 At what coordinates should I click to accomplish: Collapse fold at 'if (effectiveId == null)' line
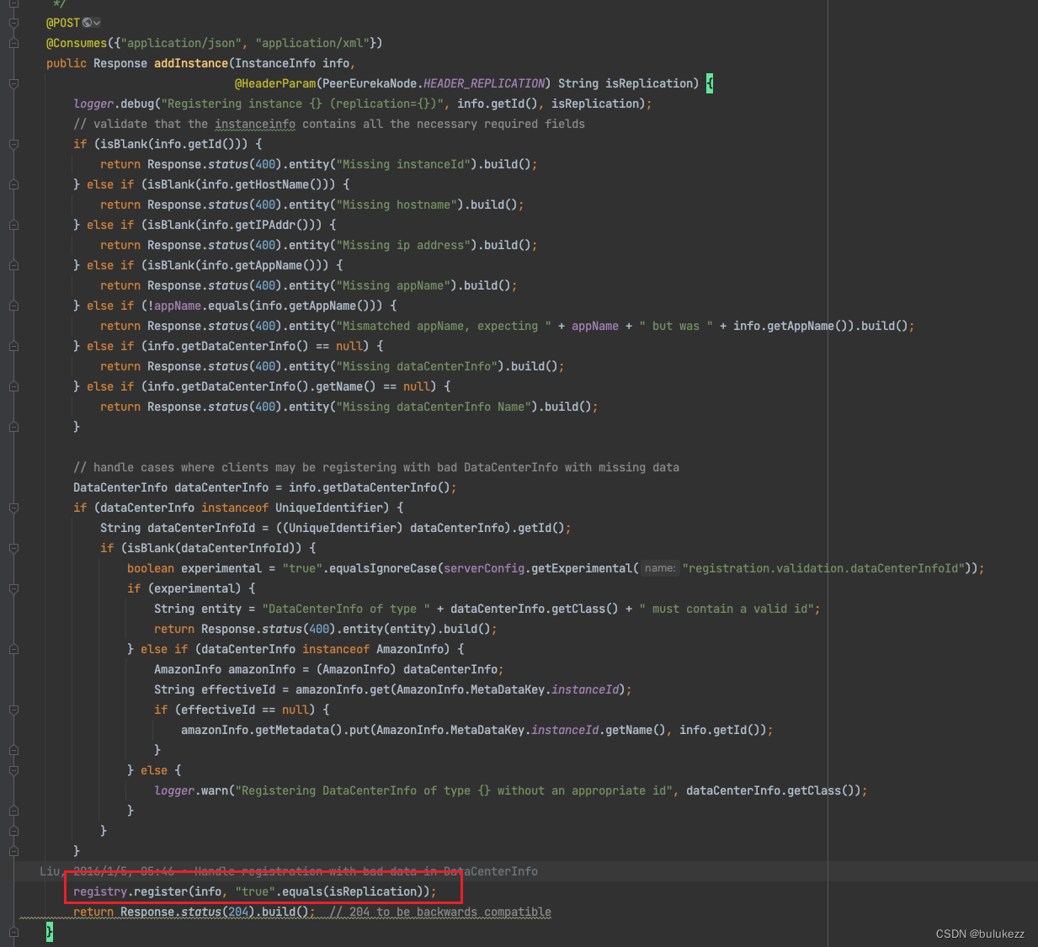pos(13,710)
